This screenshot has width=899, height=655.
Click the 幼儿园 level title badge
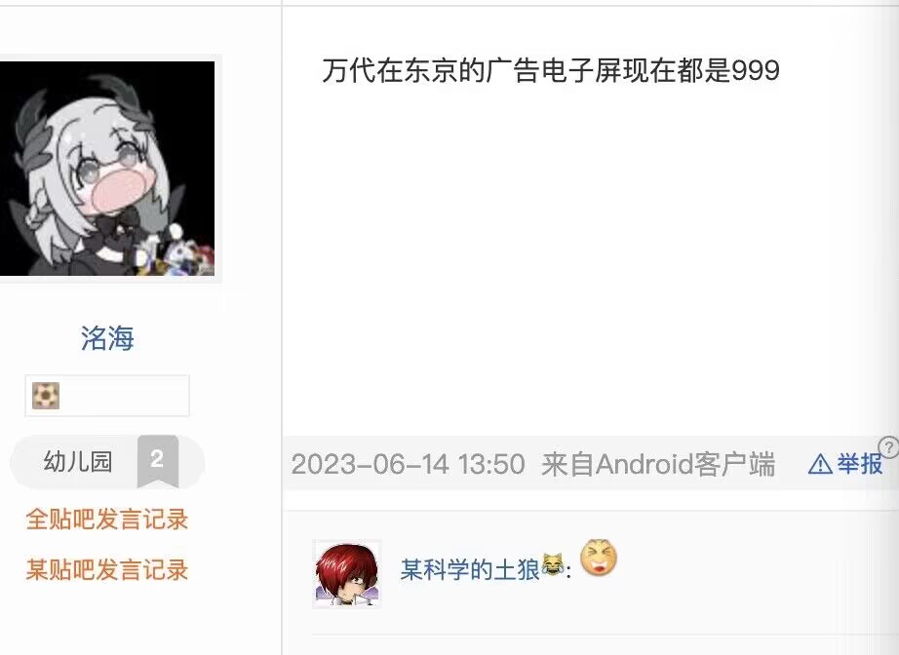coord(77,461)
